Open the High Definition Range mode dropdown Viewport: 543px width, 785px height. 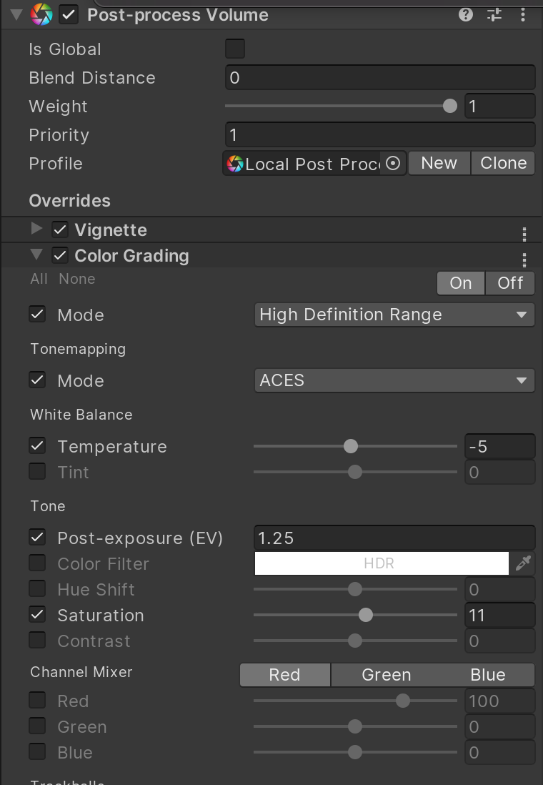click(394, 315)
